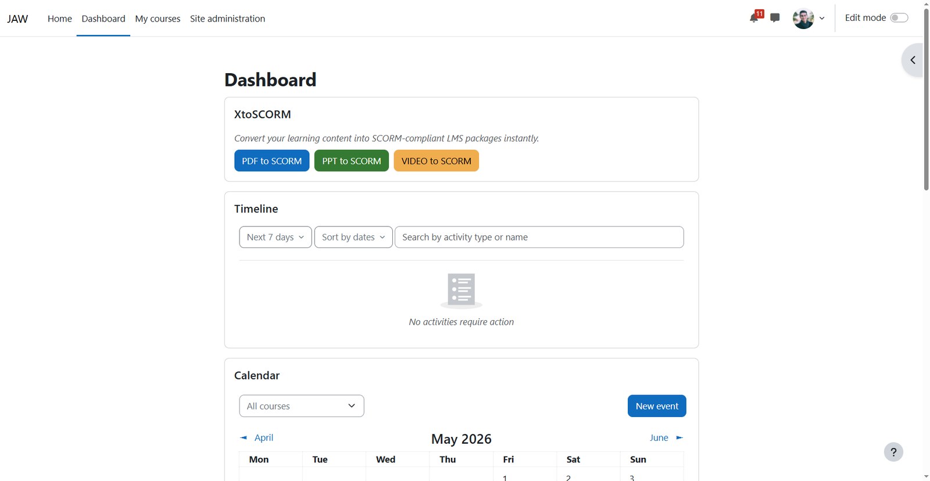The height and width of the screenshot is (481, 930).
Task: Open the notifications bell icon
Action: [x=754, y=17]
